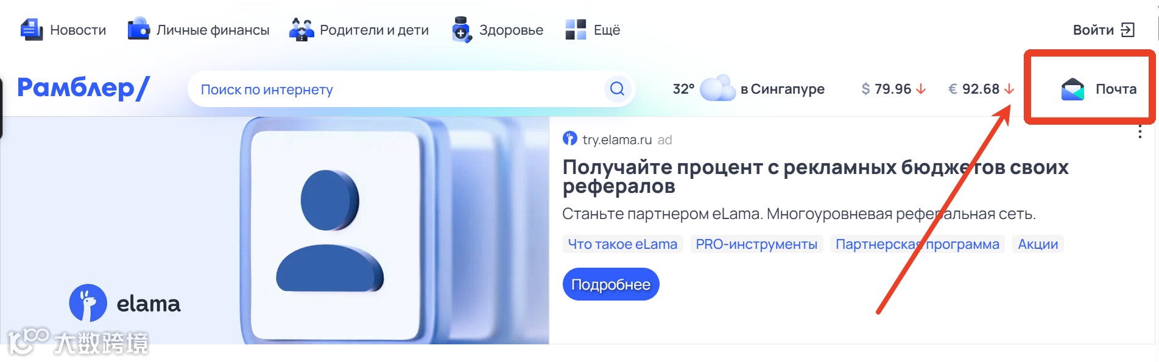
Task: Go to Рамблер logo home
Action: tap(83, 88)
